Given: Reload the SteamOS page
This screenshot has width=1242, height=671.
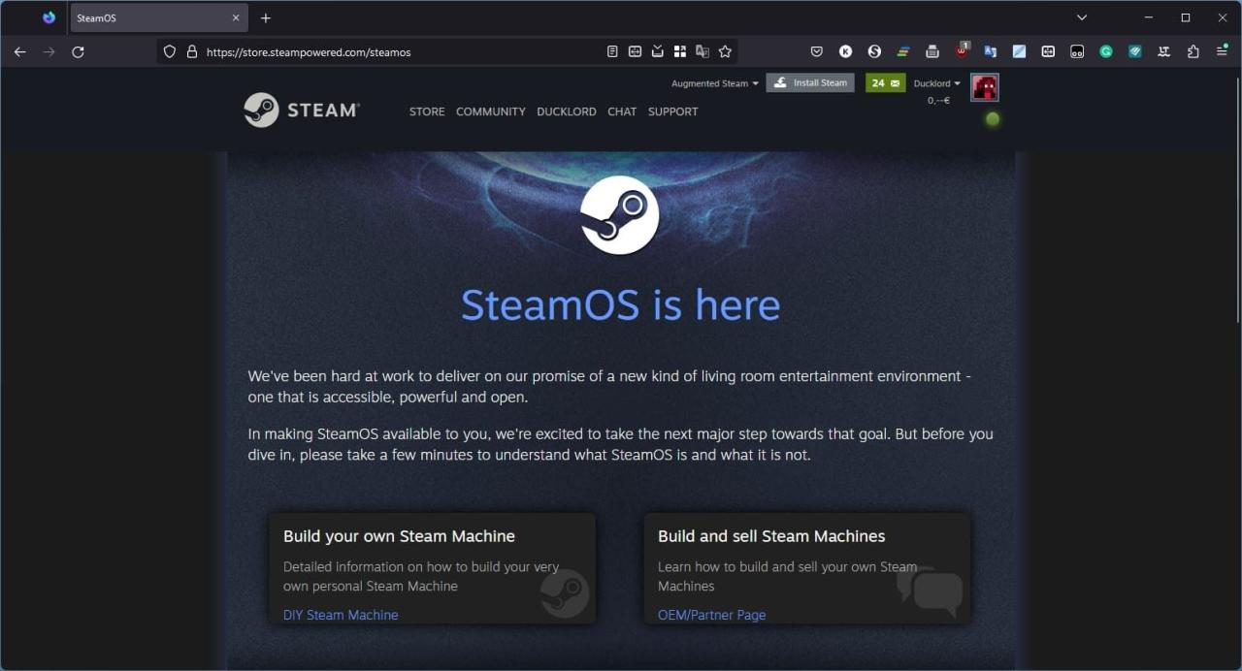Looking at the screenshot, I should coord(78,51).
